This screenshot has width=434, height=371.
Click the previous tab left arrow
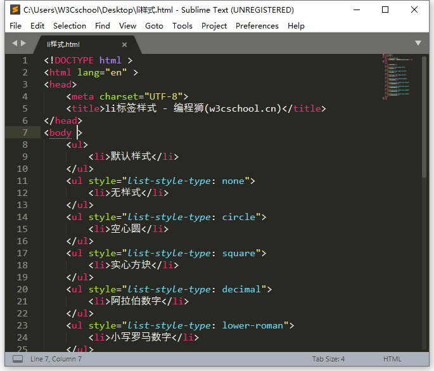coord(15,43)
